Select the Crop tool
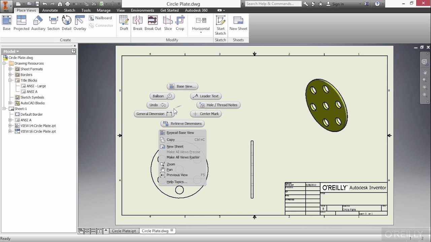Image resolution: width=431 pixels, height=242 pixels. pos(180,23)
